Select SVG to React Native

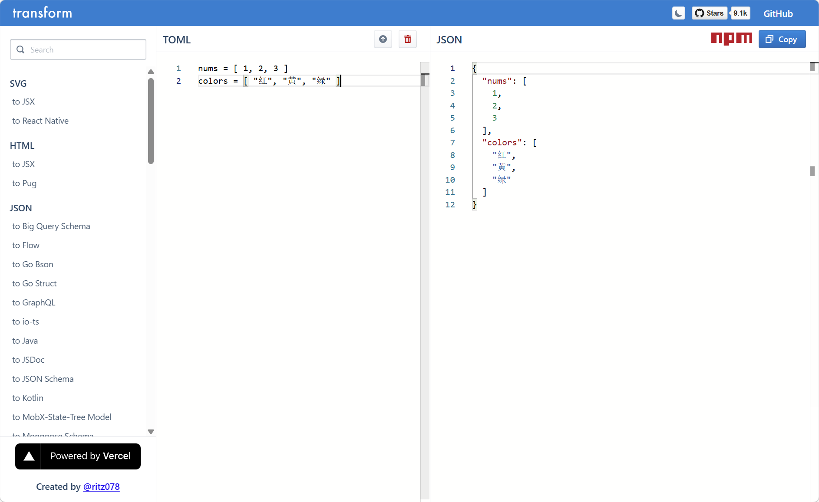pos(40,121)
